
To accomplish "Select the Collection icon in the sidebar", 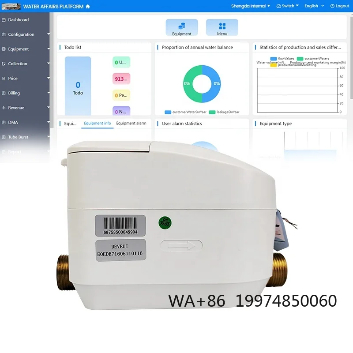I will point(5,64).
